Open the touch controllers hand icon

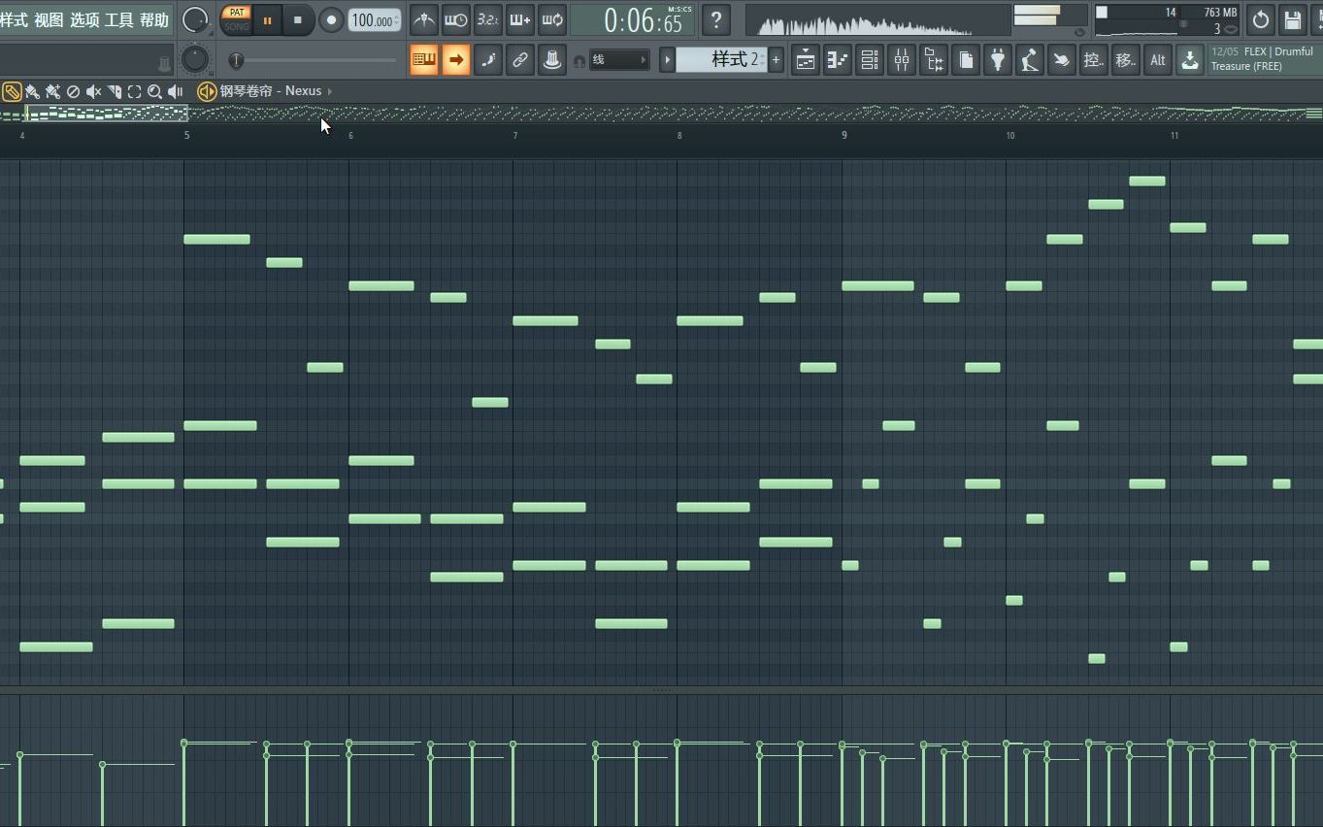point(1062,60)
